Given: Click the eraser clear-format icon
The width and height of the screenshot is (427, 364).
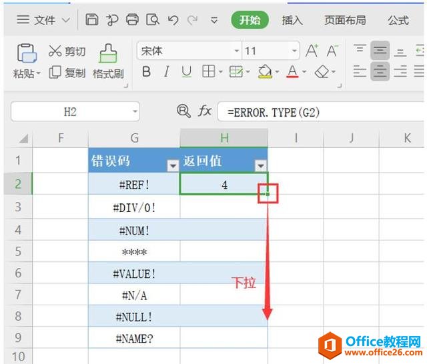Looking at the screenshot, I should point(322,72).
